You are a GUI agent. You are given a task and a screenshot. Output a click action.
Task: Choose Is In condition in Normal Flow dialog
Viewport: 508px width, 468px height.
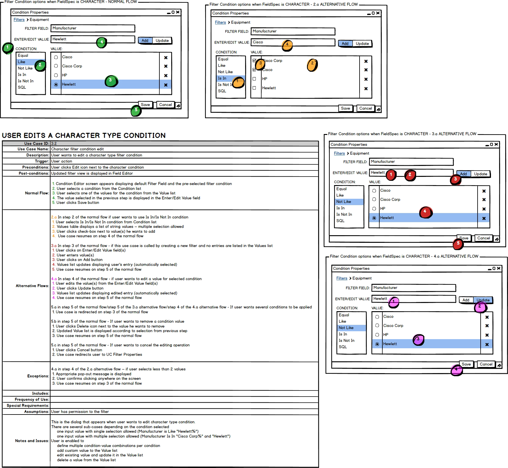coord(31,75)
